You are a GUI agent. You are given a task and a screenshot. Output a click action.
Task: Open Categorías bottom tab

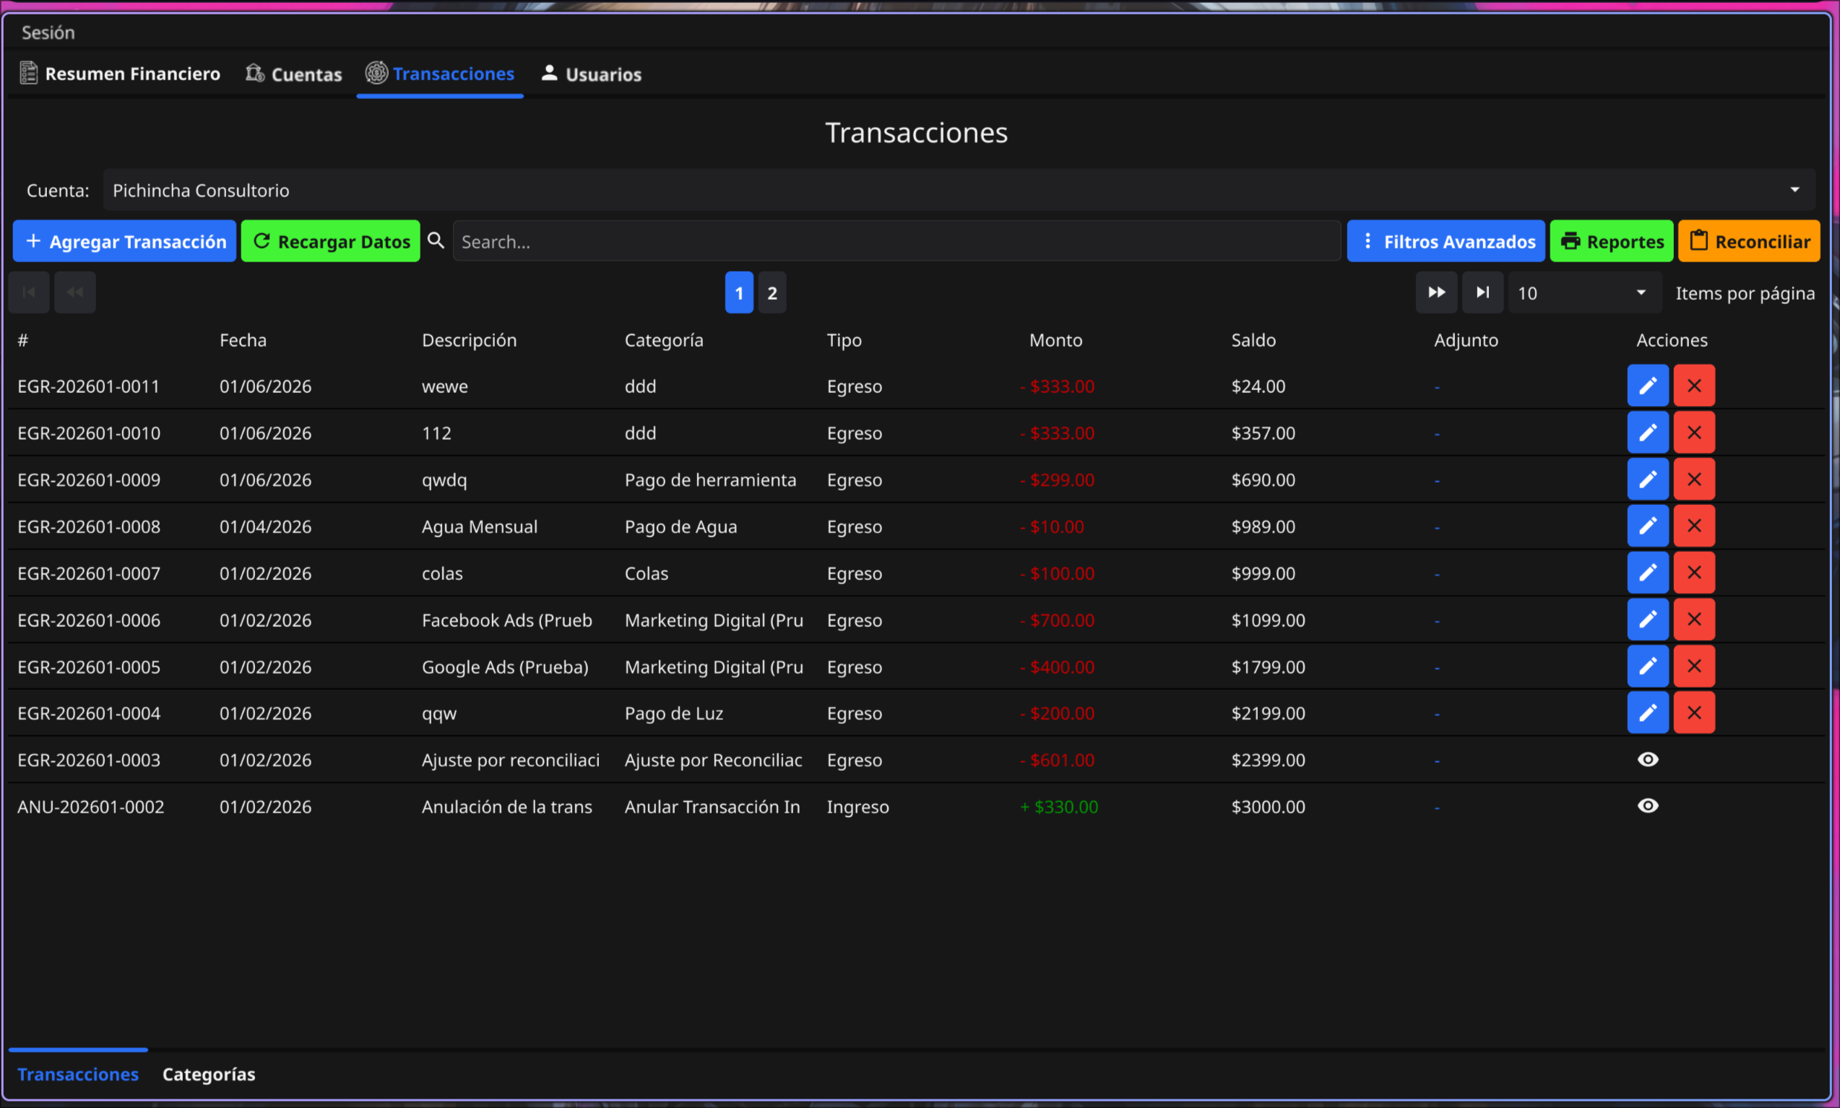(208, 1073)
